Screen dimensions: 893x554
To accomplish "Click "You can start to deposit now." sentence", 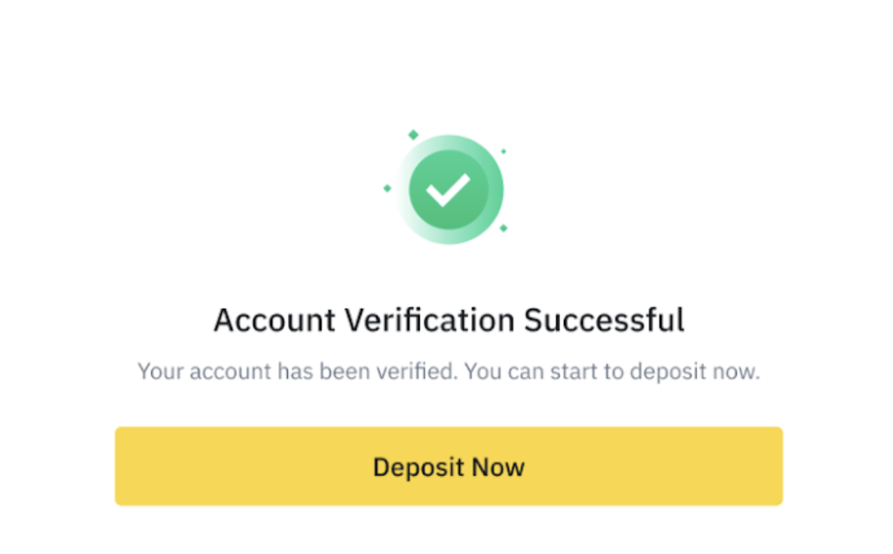I will pos(612,371).
